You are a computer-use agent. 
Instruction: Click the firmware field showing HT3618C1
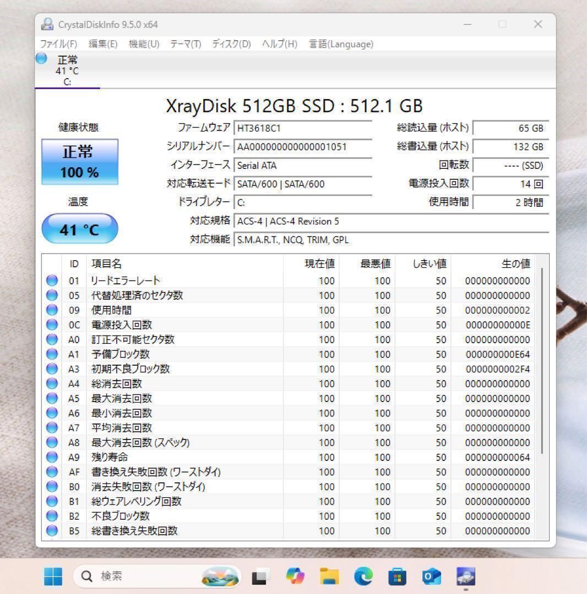tap(303, 128)
